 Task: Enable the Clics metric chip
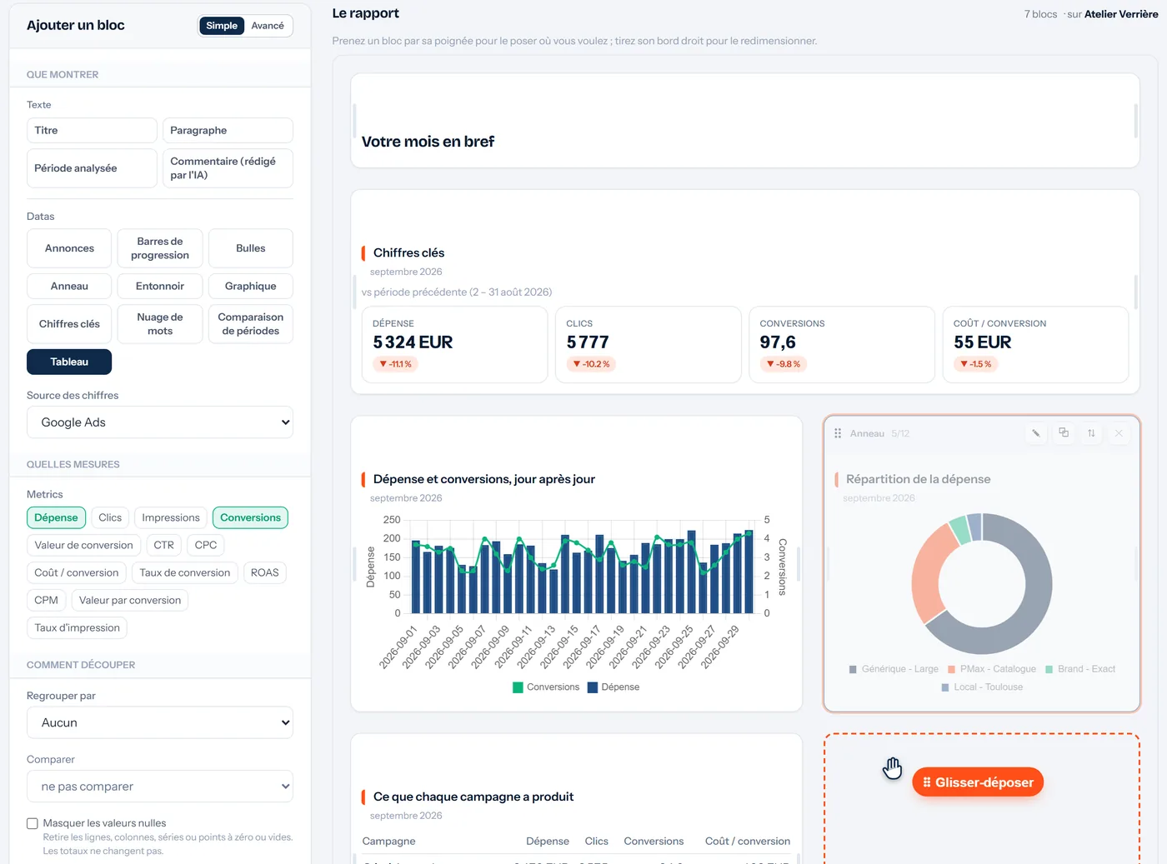(x=110, y=517)
